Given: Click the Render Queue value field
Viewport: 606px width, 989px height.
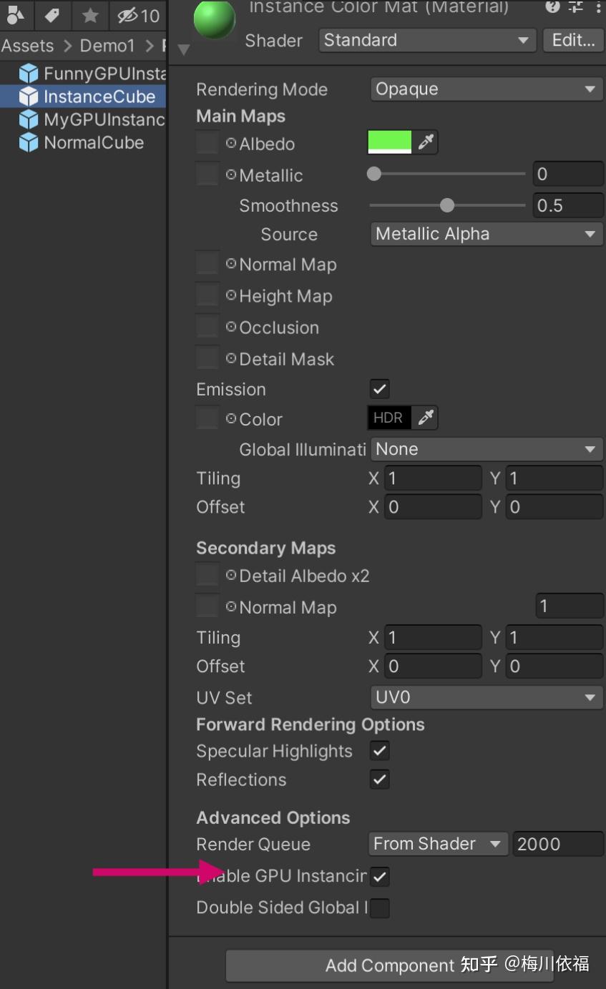Looking at the screenshot, I should tap(558, 844).
